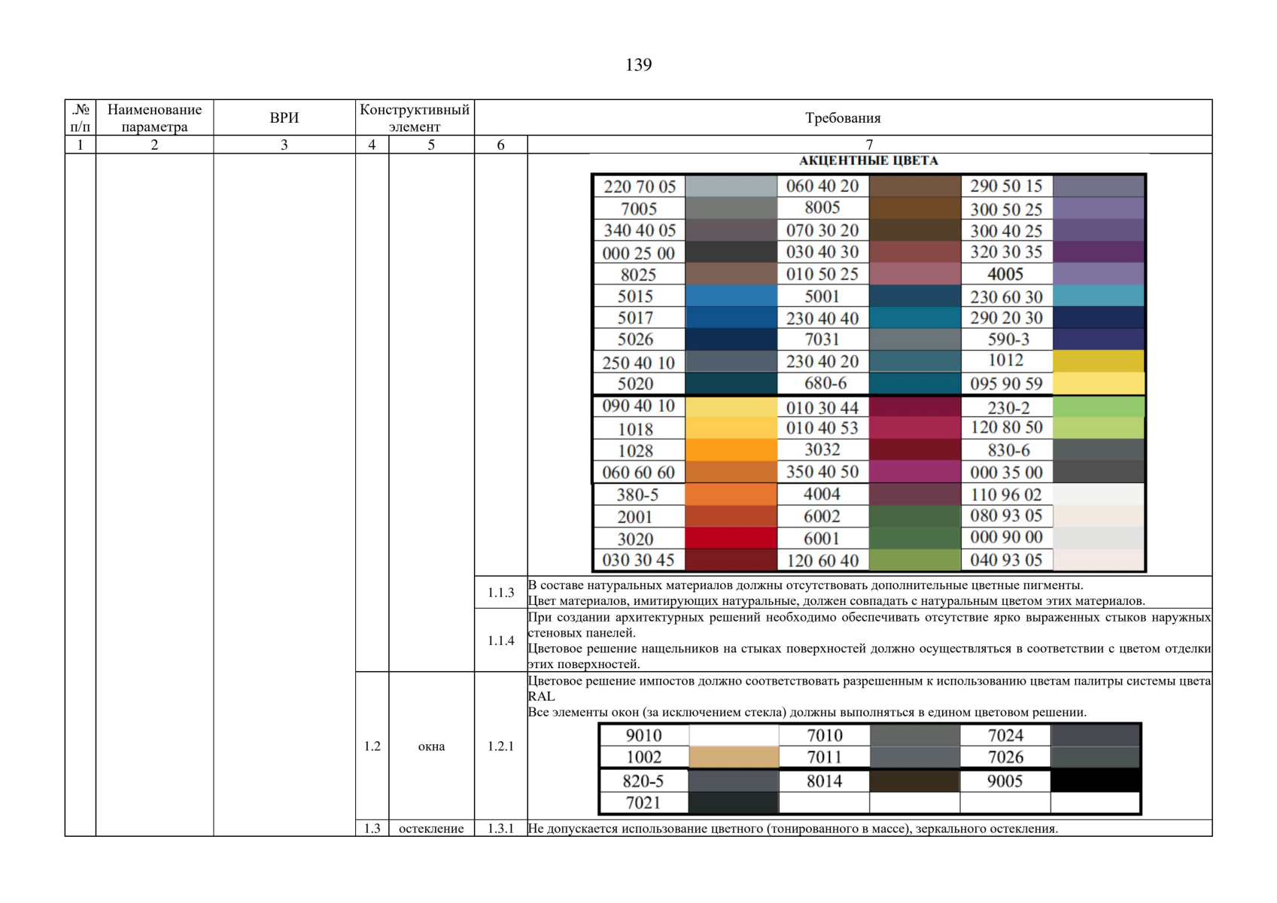Click the blue swatch beside code 5015
Viewport: 1277px width, 903px height.
(731, 296)
